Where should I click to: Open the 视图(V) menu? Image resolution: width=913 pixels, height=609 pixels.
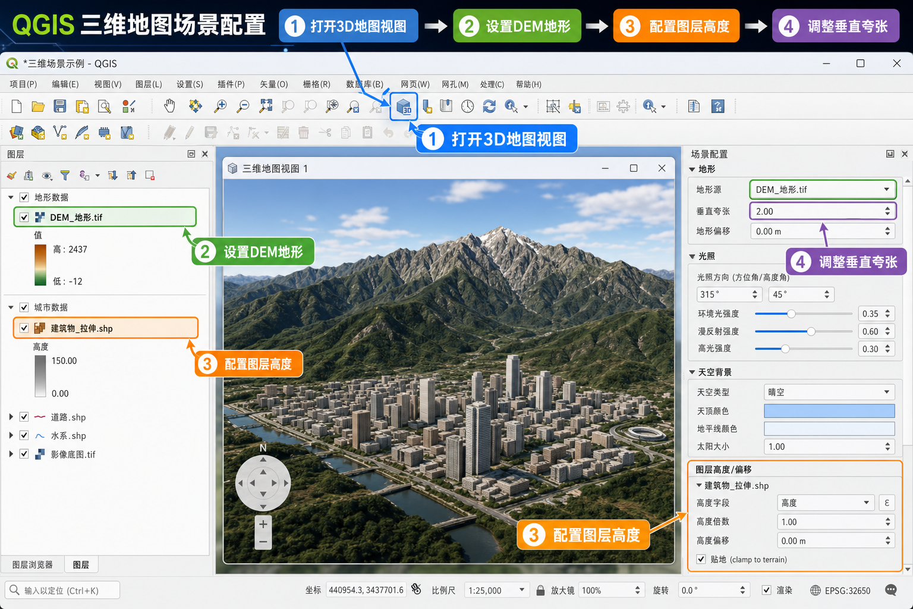click(x=108, y=84)
